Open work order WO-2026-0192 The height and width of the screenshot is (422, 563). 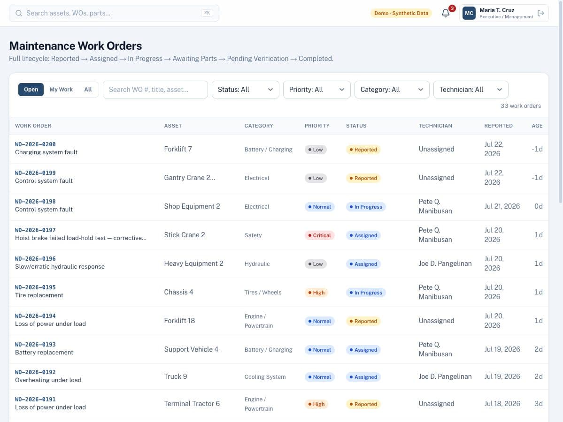pos(35,372)
